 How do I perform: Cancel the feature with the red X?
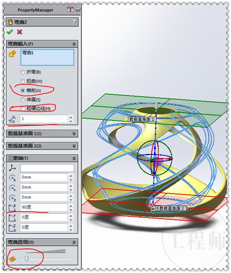(x=20, y=32)
